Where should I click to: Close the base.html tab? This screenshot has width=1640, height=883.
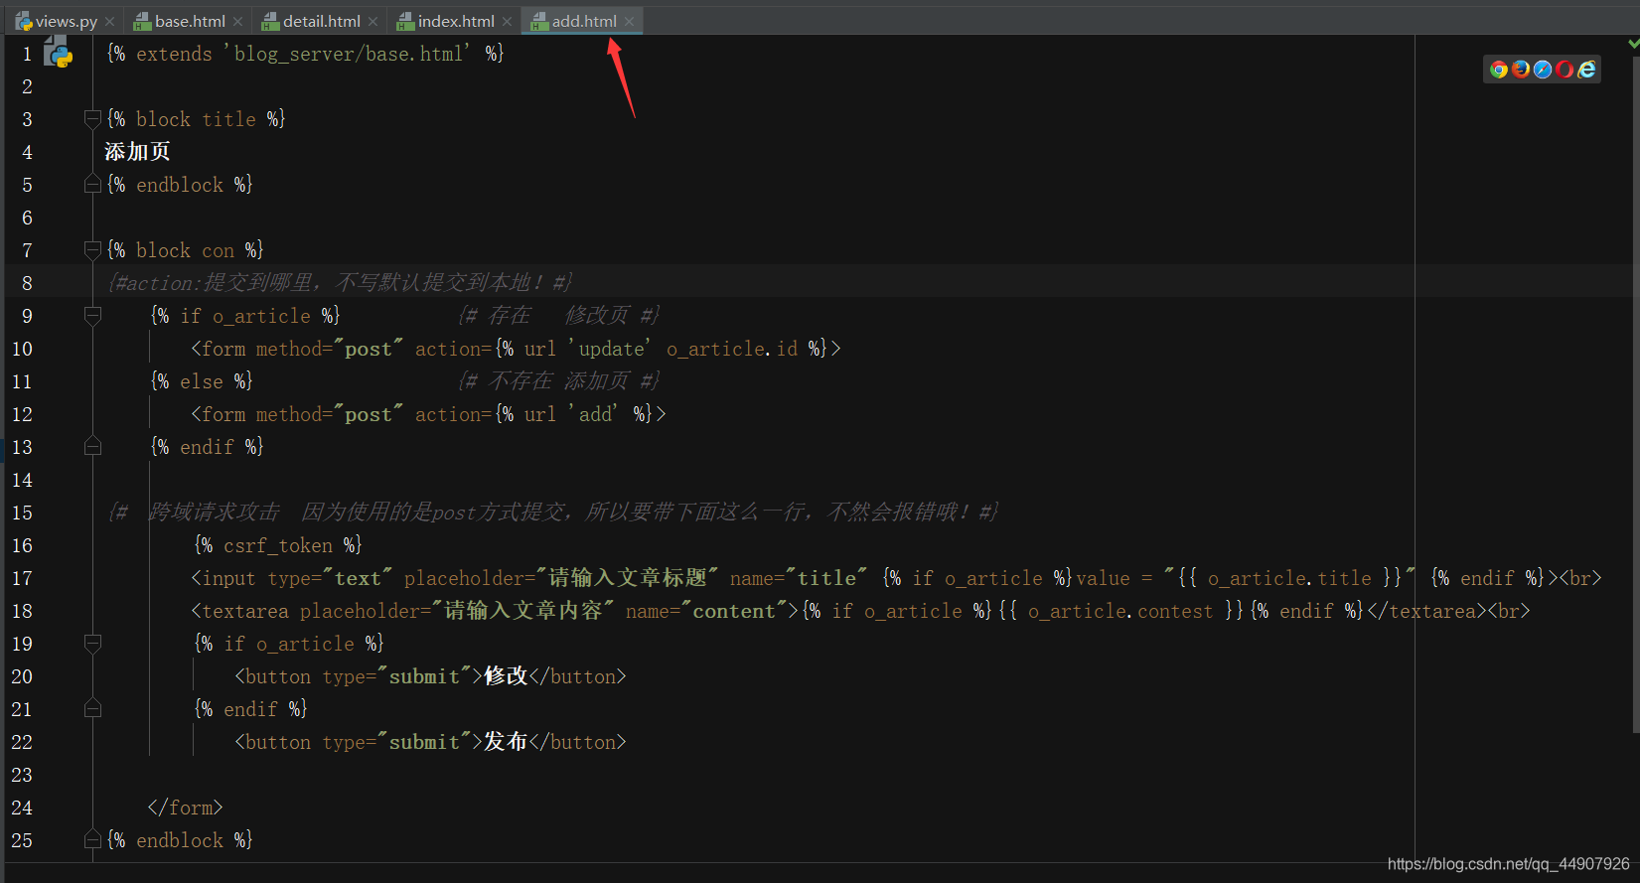(x=237, y=21)
